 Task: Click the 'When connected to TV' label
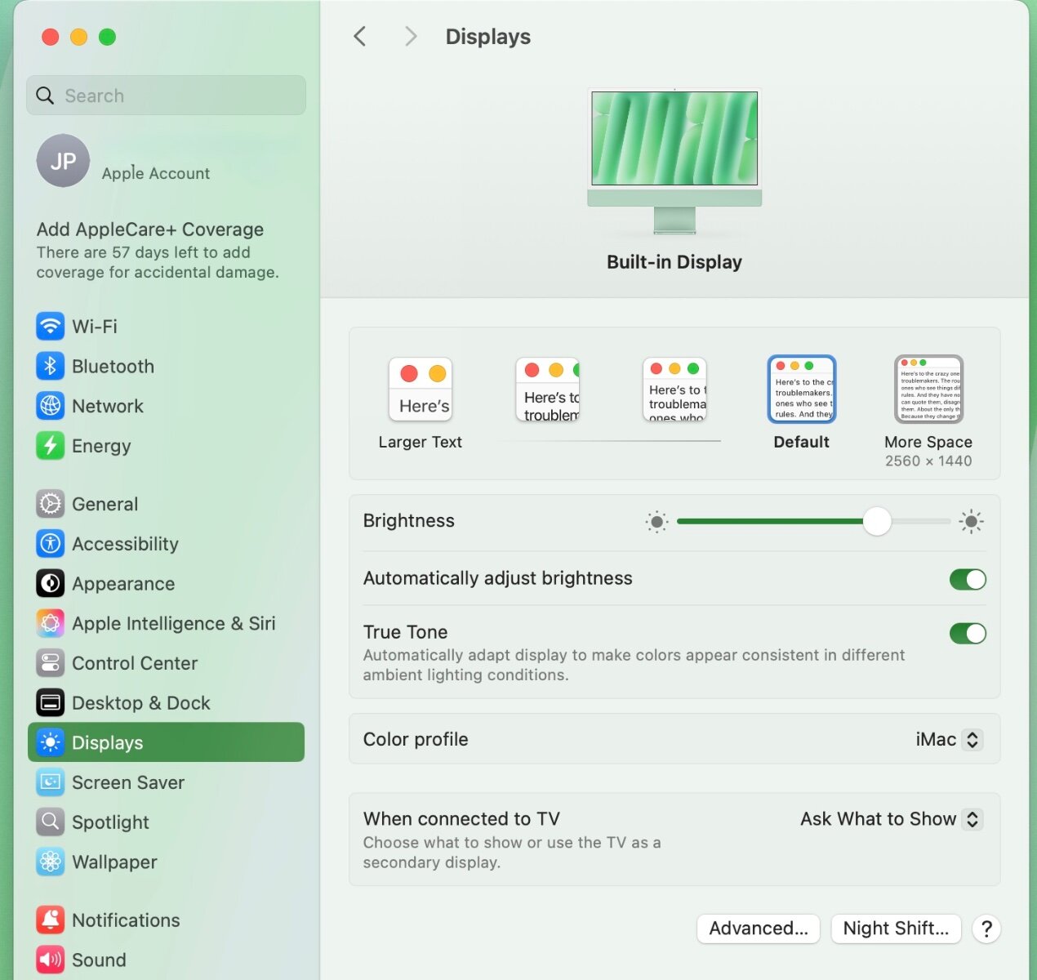click(x=461, y=819)
